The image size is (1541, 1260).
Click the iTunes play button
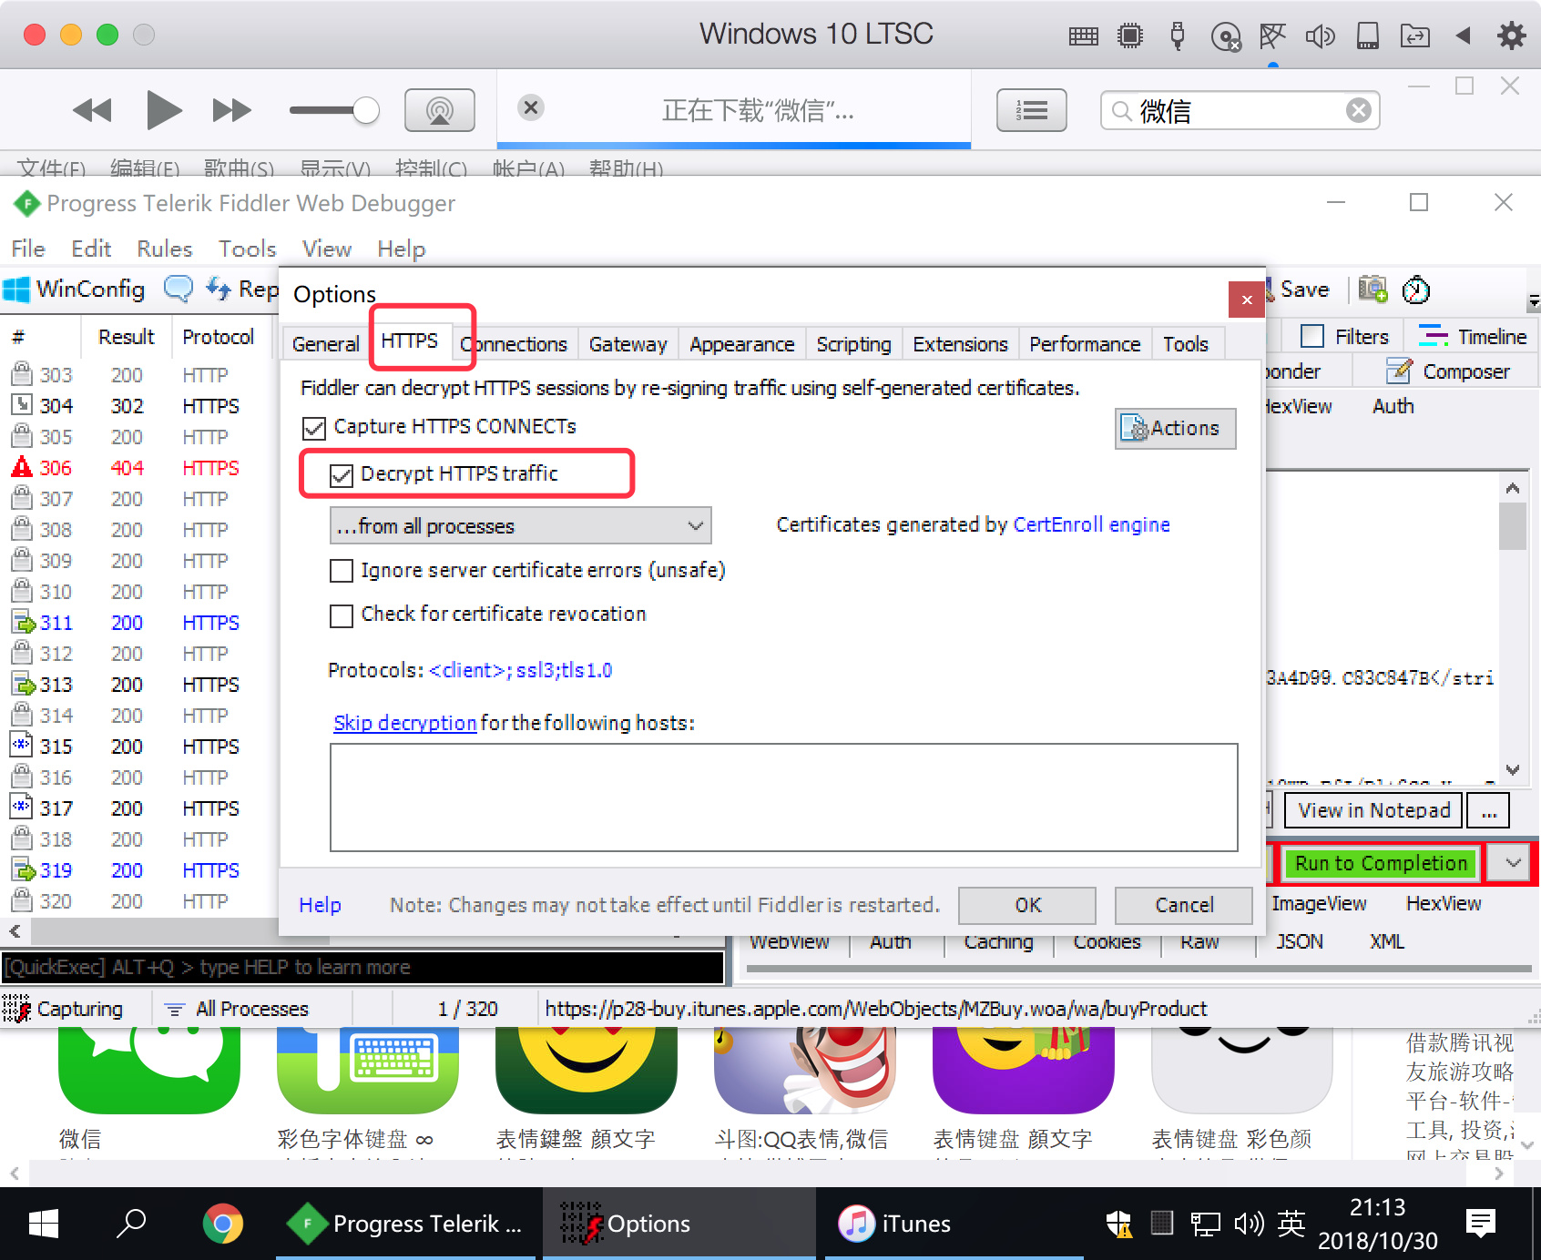(x=163, y=110)
